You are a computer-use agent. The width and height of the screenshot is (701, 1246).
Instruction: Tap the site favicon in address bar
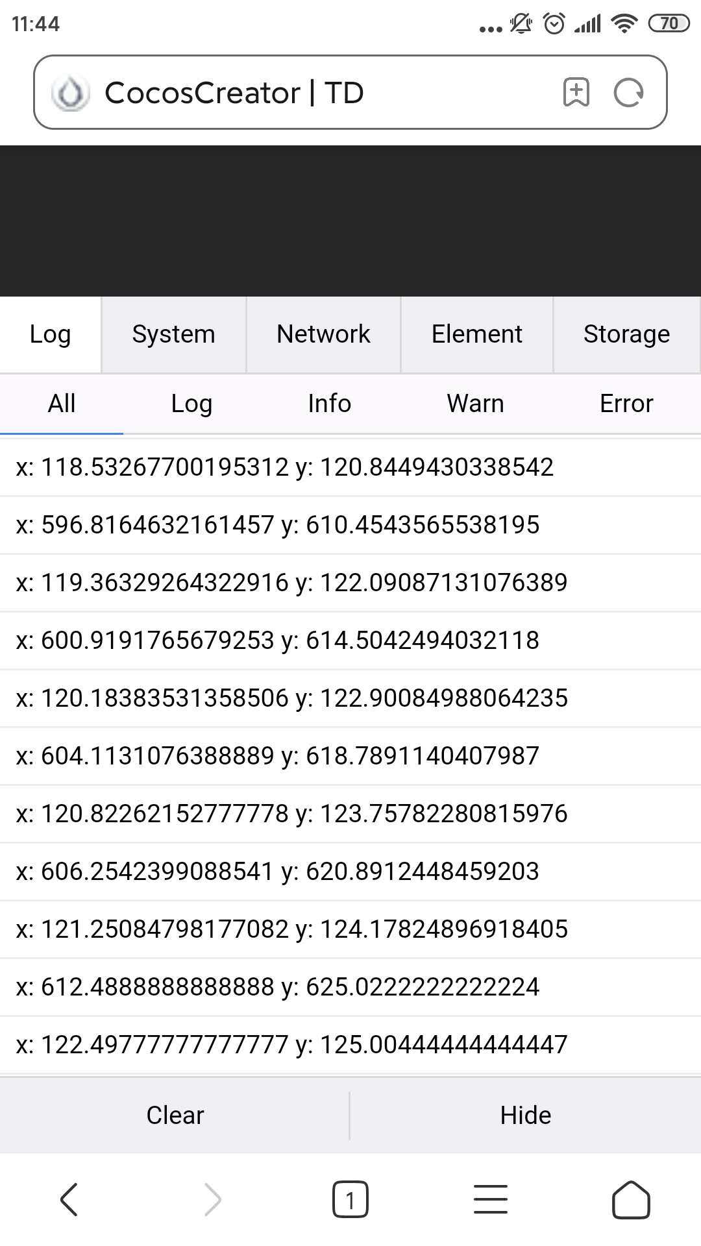pos(70,93)
